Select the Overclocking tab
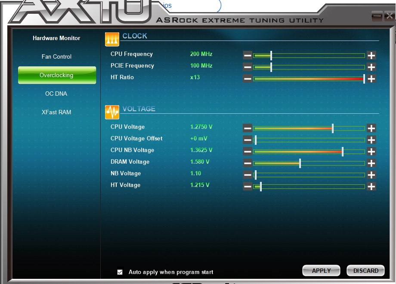Image resolution: width=396 pixels, height=284 pixels. pos(57,75)
